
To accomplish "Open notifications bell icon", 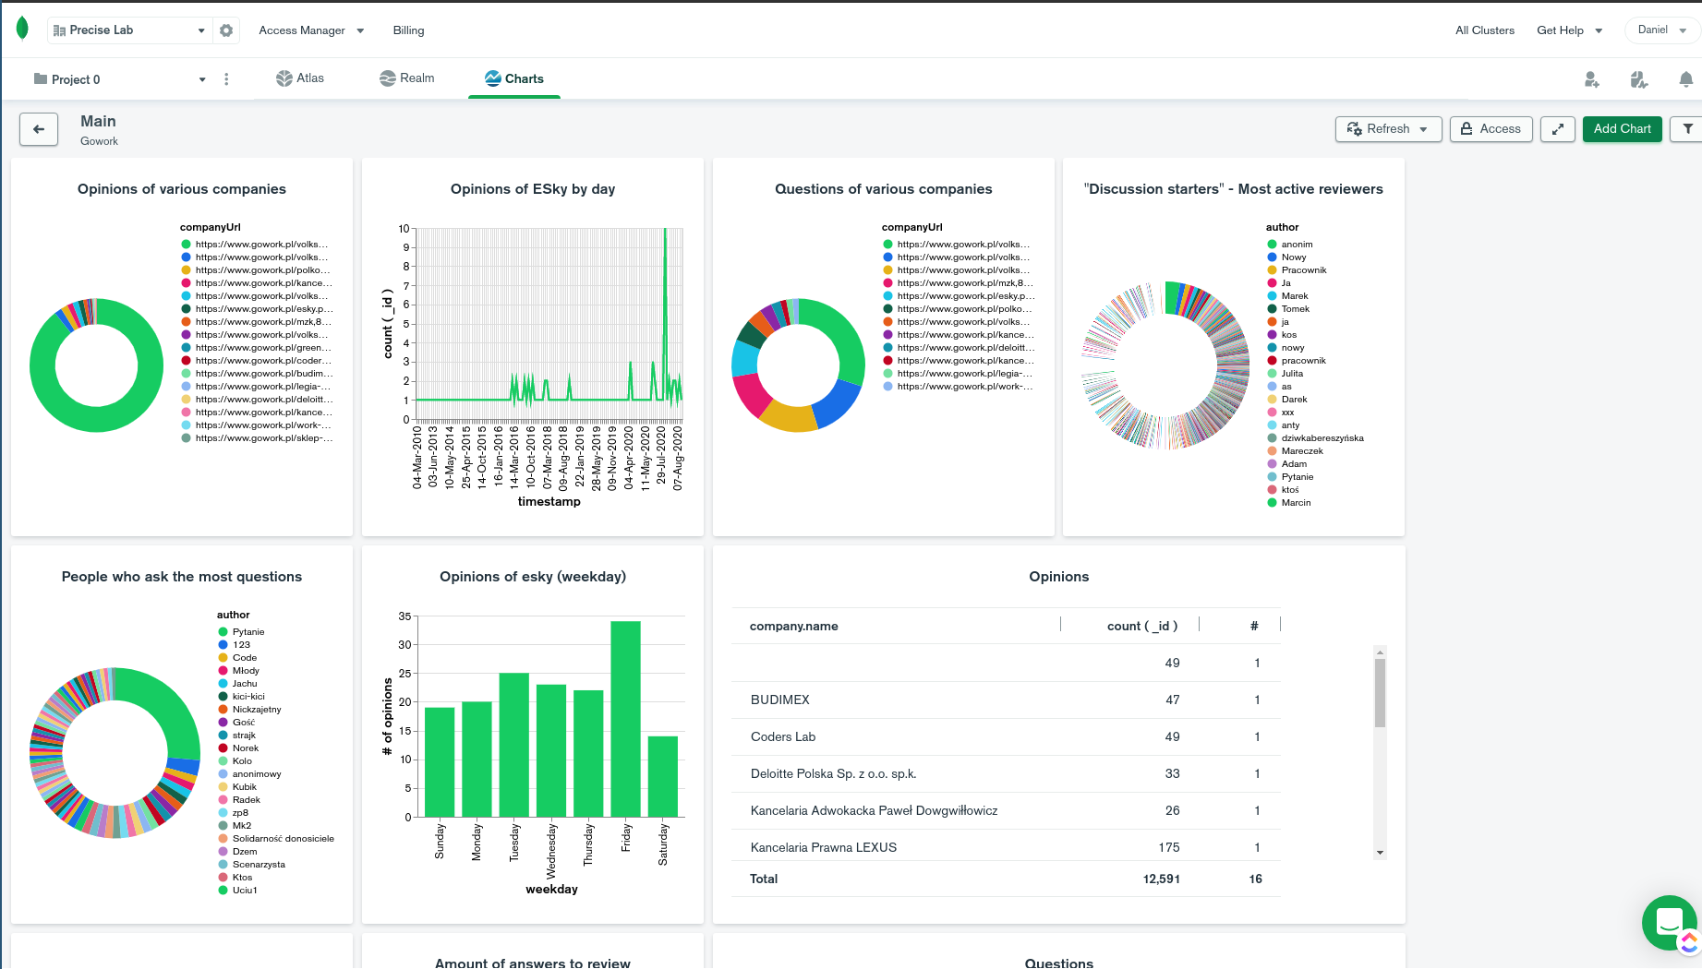I will click(1686, 79).
